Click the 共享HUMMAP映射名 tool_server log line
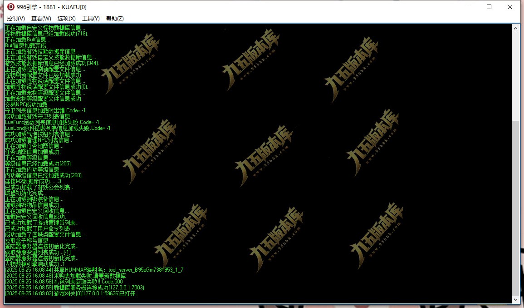Viewport: 524px width, 308px height. [x=94, y=270]
